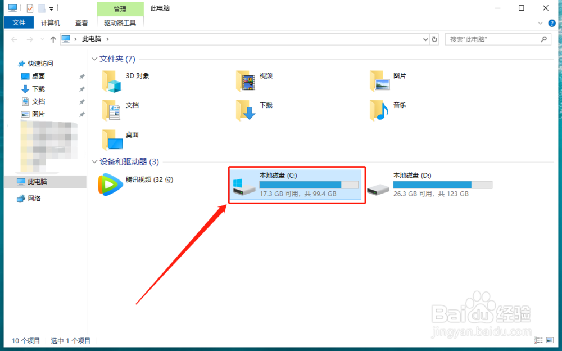
Task: Select 快速访问 in navigation pane
Action: [x=40, y=64]
